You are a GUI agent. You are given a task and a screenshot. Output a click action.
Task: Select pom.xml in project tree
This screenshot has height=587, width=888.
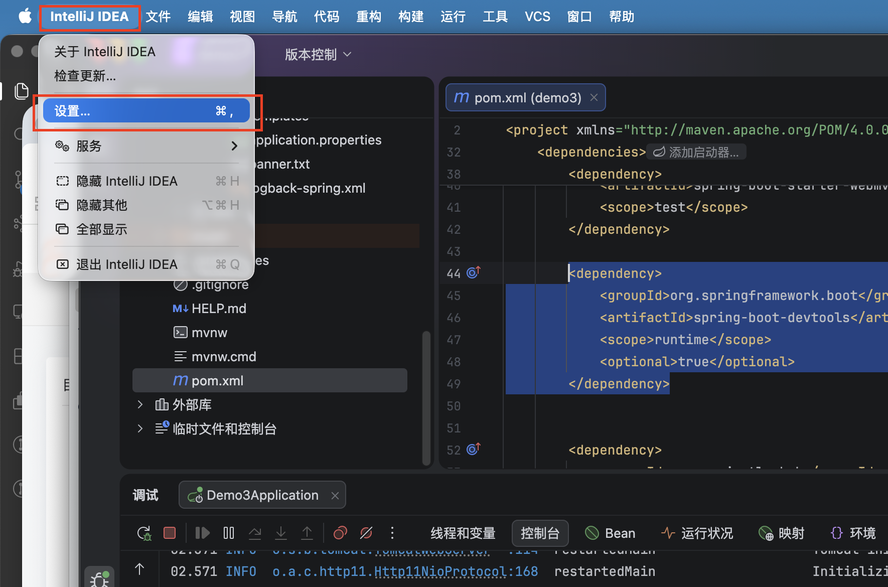pos(270,380)
